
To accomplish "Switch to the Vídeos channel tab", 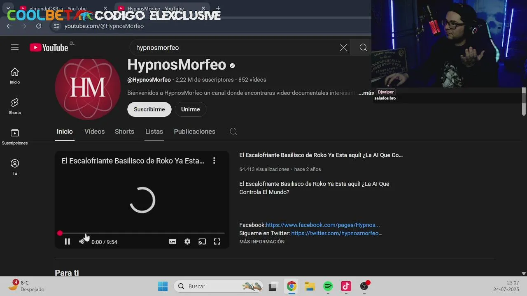I will pyautogui.click(x=95, y=132).
